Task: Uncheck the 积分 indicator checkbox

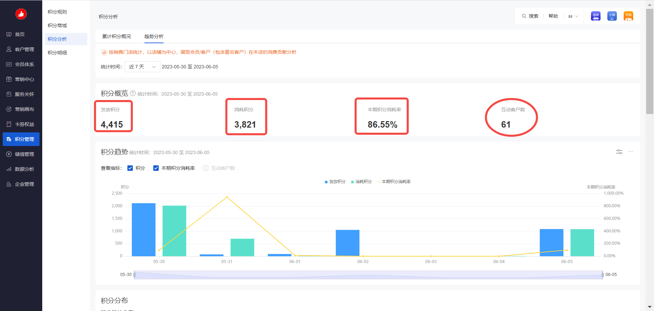Action: click(x=130, y=168)
